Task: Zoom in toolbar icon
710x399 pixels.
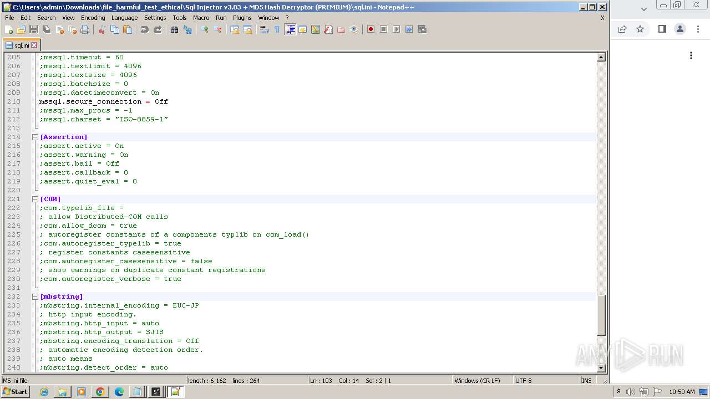Action: (205, 29)
